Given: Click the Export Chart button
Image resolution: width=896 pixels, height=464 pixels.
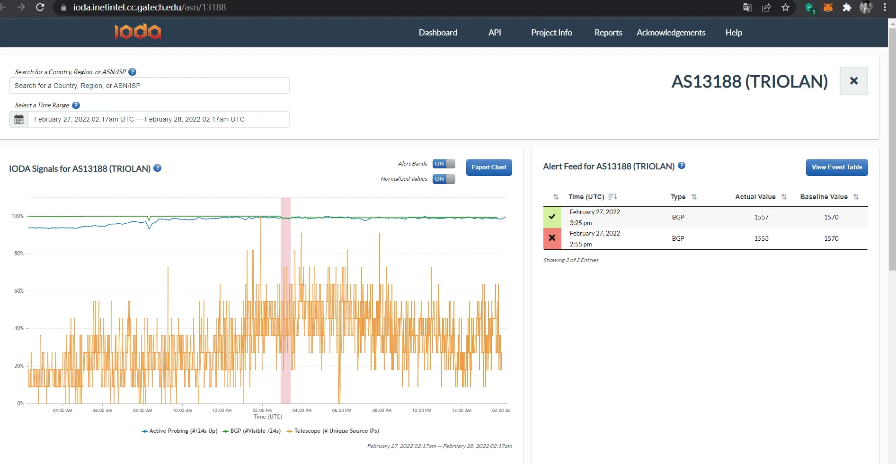Looking at the screenshot, I should [489, 167].
